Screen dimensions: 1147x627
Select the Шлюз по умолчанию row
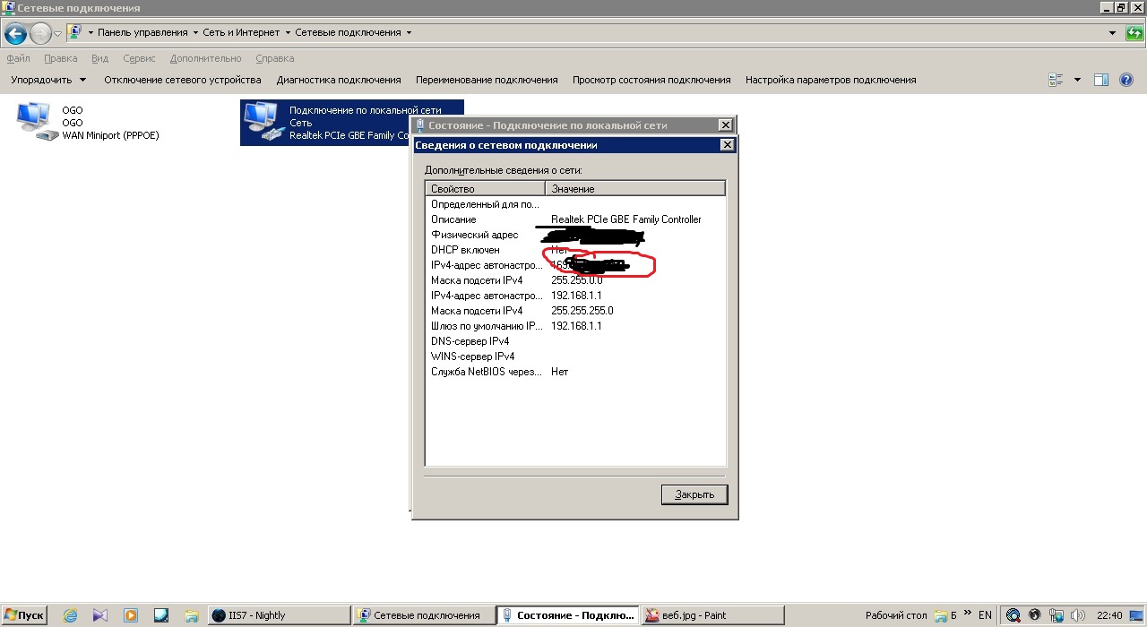(575, 326)
